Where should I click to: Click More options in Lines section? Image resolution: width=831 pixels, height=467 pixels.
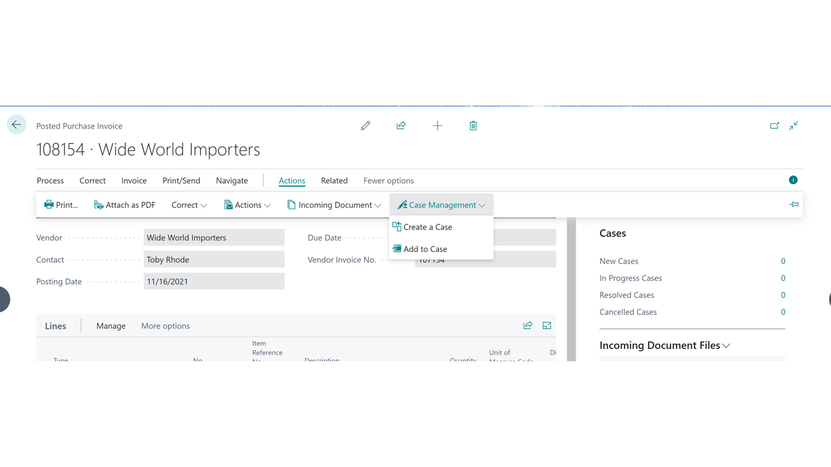click(x=166, y=326)
